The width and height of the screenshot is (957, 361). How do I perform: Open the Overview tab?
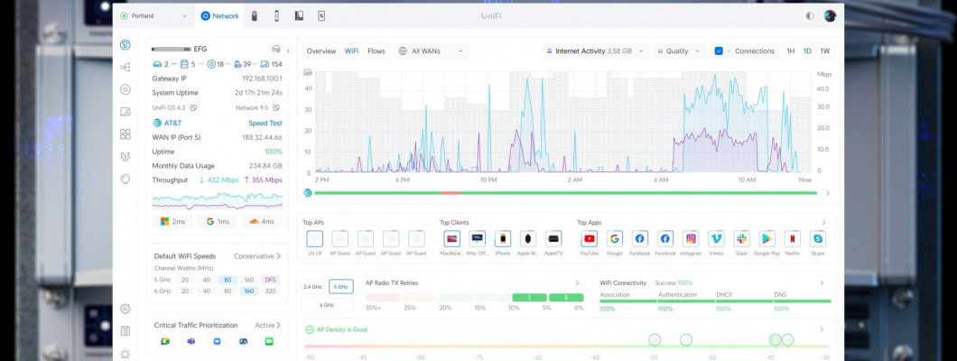(x=321, y=51)
